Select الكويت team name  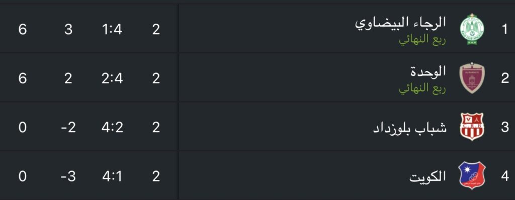click(427, 176)
